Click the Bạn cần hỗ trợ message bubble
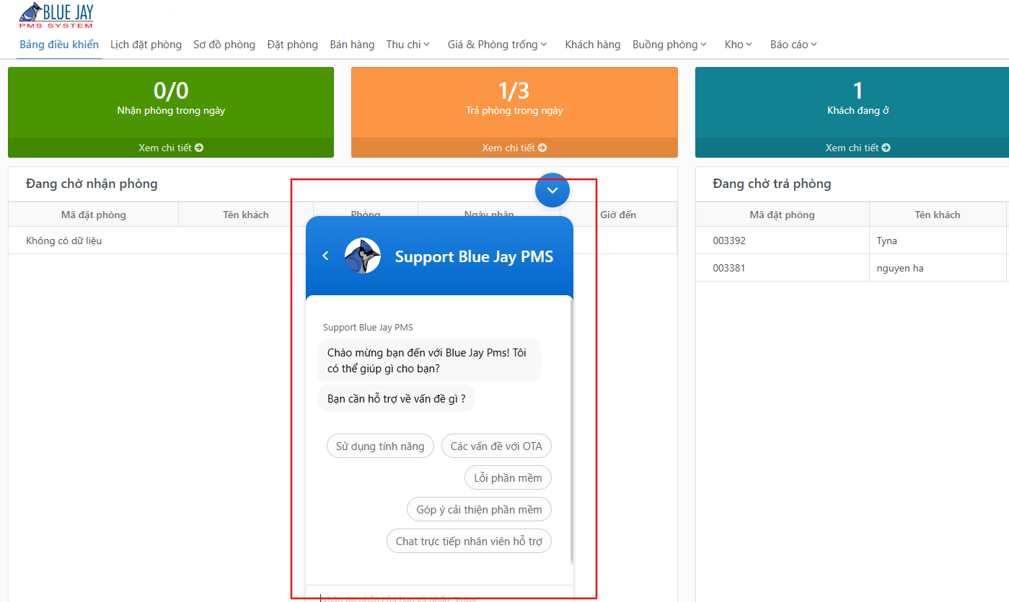 coord(396,398)
